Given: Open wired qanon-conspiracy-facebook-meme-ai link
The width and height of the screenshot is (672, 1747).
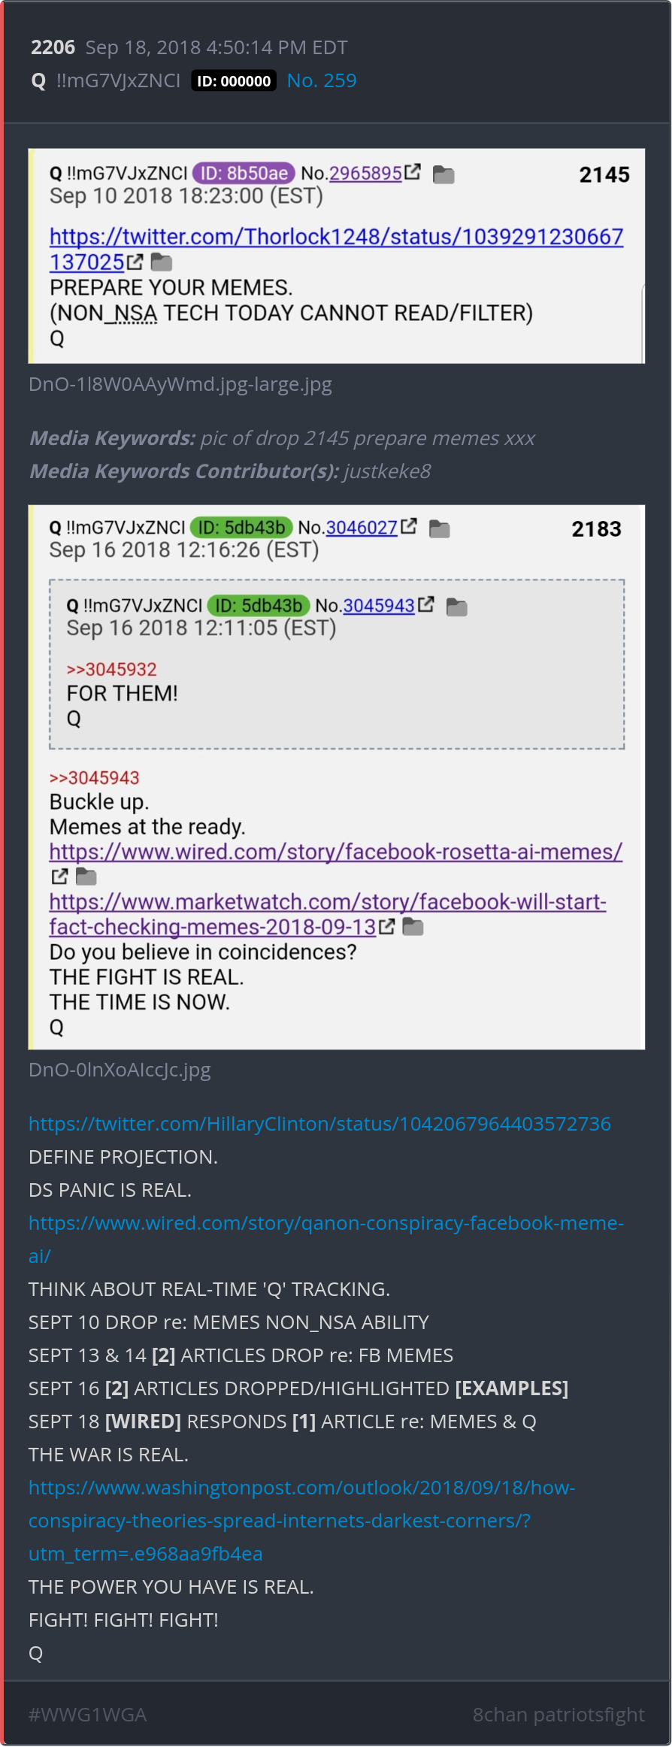Looking at the screenshot, I should click(x=326, y=1239).
